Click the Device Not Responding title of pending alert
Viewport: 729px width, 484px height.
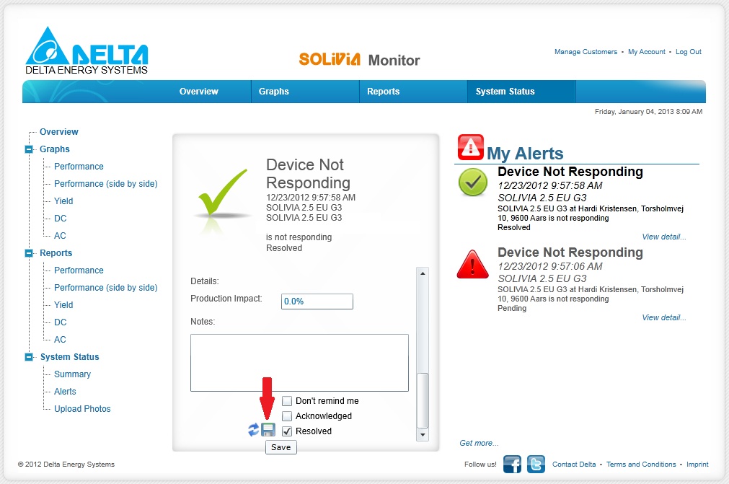pos(570,252)
